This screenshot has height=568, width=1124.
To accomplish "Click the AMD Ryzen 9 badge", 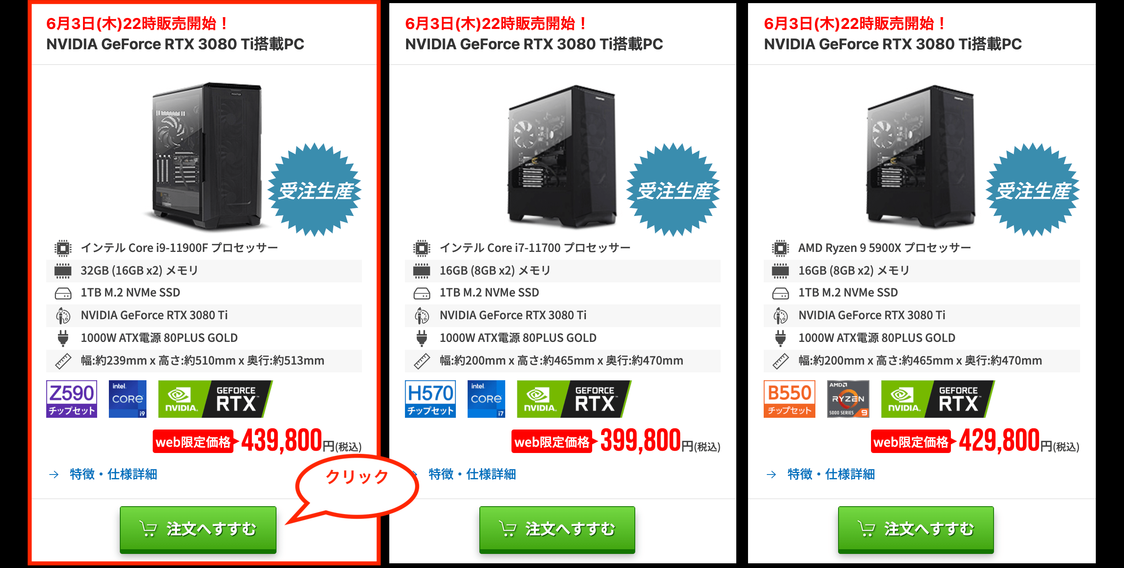I will pyautogui.click(x=848, y=399).
